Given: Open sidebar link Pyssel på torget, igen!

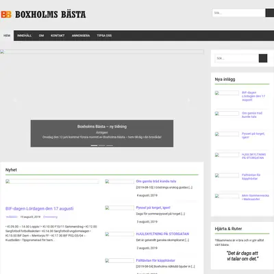Looking at the screenshot, I should tap(253, 136).
